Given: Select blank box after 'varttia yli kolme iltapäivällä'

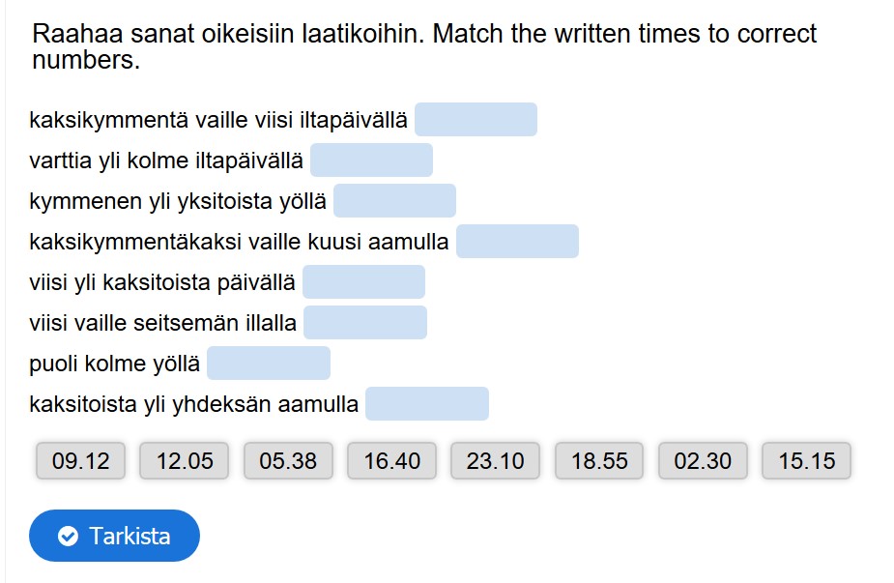Looking at the screenshot, I should point(371,160).
